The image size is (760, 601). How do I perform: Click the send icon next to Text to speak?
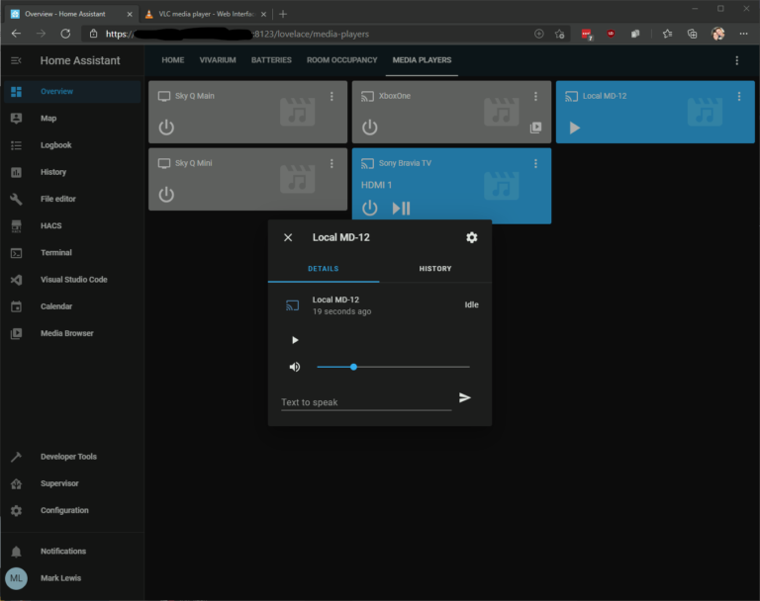tap(465, 397)
